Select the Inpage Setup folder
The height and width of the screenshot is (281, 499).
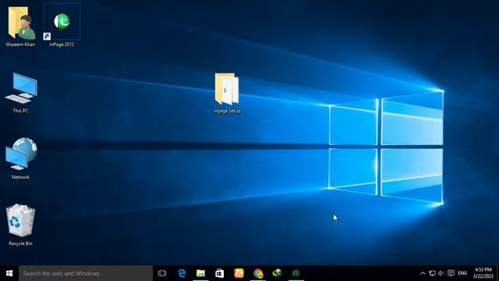pyautogui.click(x=227, y=89)
